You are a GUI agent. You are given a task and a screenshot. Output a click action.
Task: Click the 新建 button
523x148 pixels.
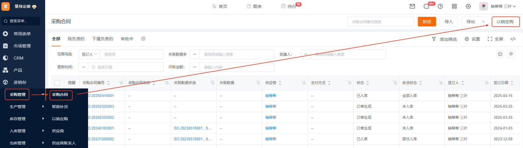(x=427, y=22)
